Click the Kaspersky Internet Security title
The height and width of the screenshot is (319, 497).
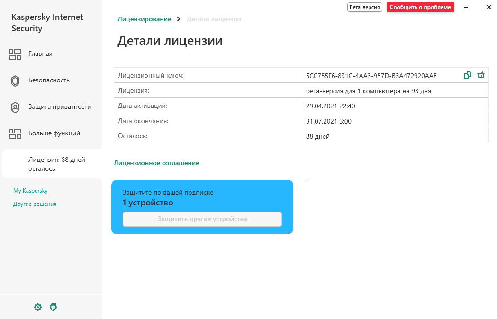click(47, 23)
